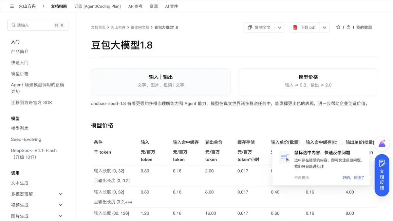
Task: Click the 输出单价 column header
Action: pos(214,142)
